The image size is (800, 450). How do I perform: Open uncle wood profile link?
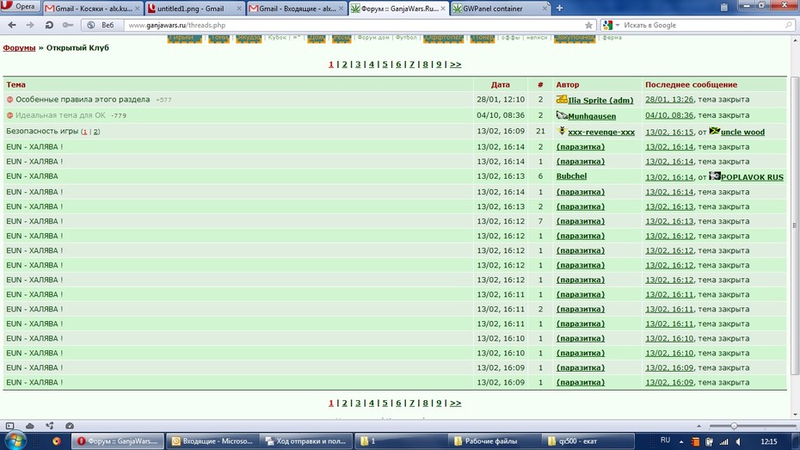[x=742, y=133]
